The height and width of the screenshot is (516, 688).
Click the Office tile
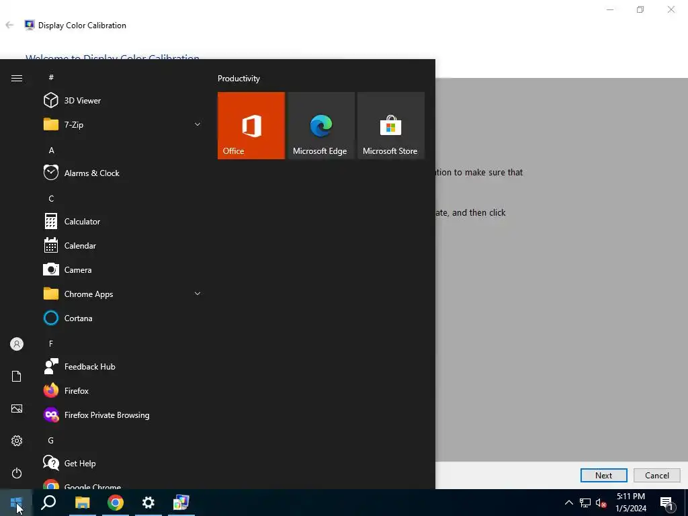[251, 126]
